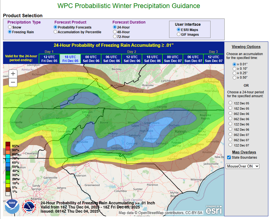Click the NOAA logo icon

coord(12,207)
